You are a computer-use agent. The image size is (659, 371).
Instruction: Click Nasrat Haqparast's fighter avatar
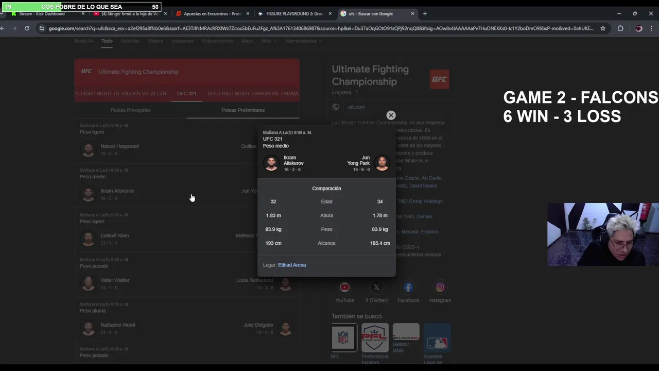tap(89, 150)
